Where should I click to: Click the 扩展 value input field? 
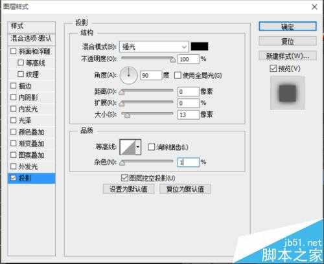pyautogui.click(x=188, y=103)
